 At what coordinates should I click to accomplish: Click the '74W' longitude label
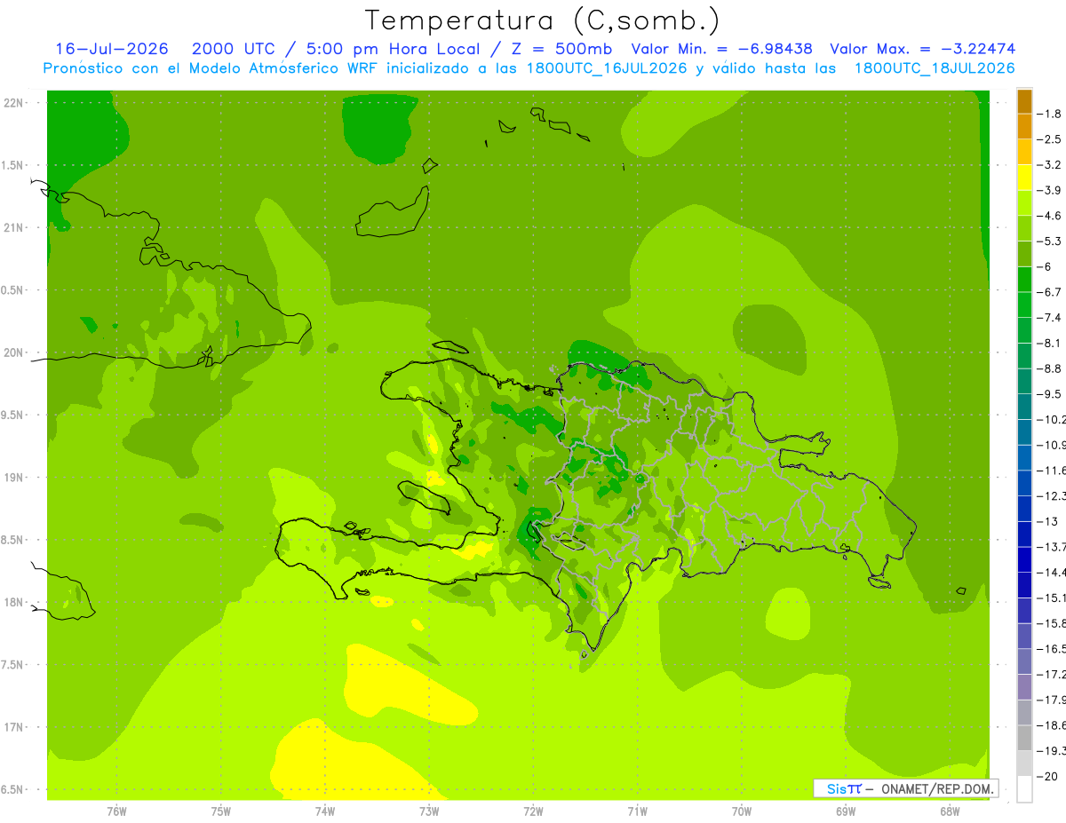point(325,811)
